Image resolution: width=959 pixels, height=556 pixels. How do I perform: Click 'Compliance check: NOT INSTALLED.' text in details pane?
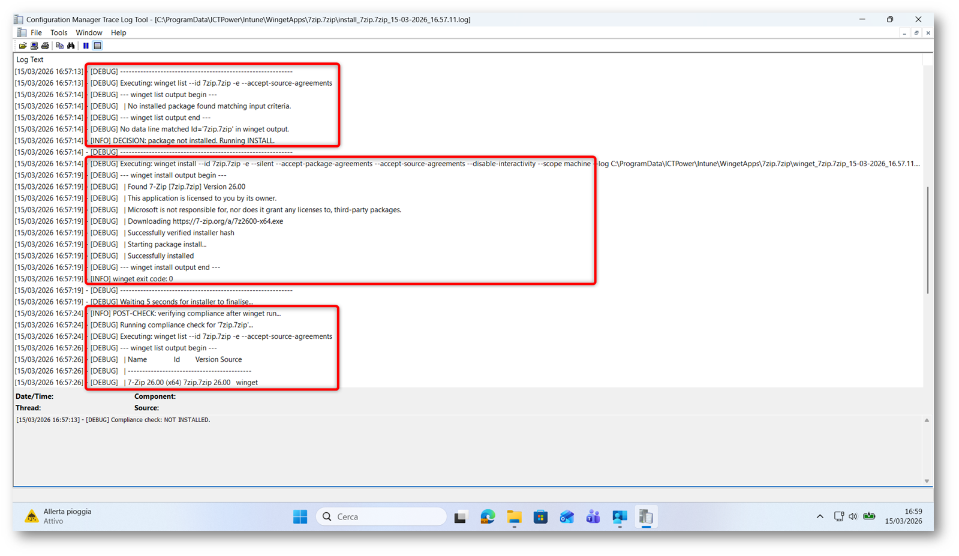tap(160, 420)
